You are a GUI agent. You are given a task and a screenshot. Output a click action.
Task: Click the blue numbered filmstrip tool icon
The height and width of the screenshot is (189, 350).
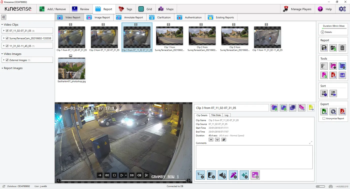click(342, 75)
